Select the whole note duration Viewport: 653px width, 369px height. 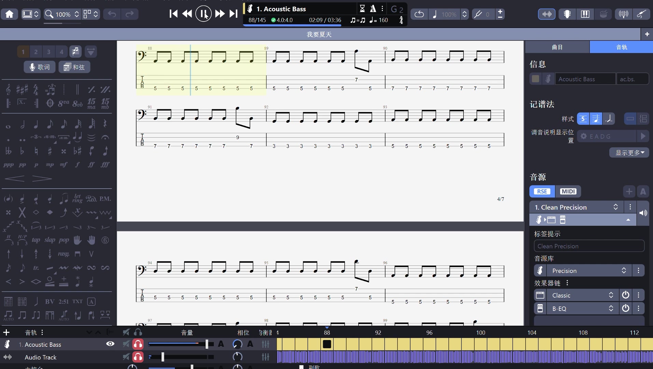8,126
